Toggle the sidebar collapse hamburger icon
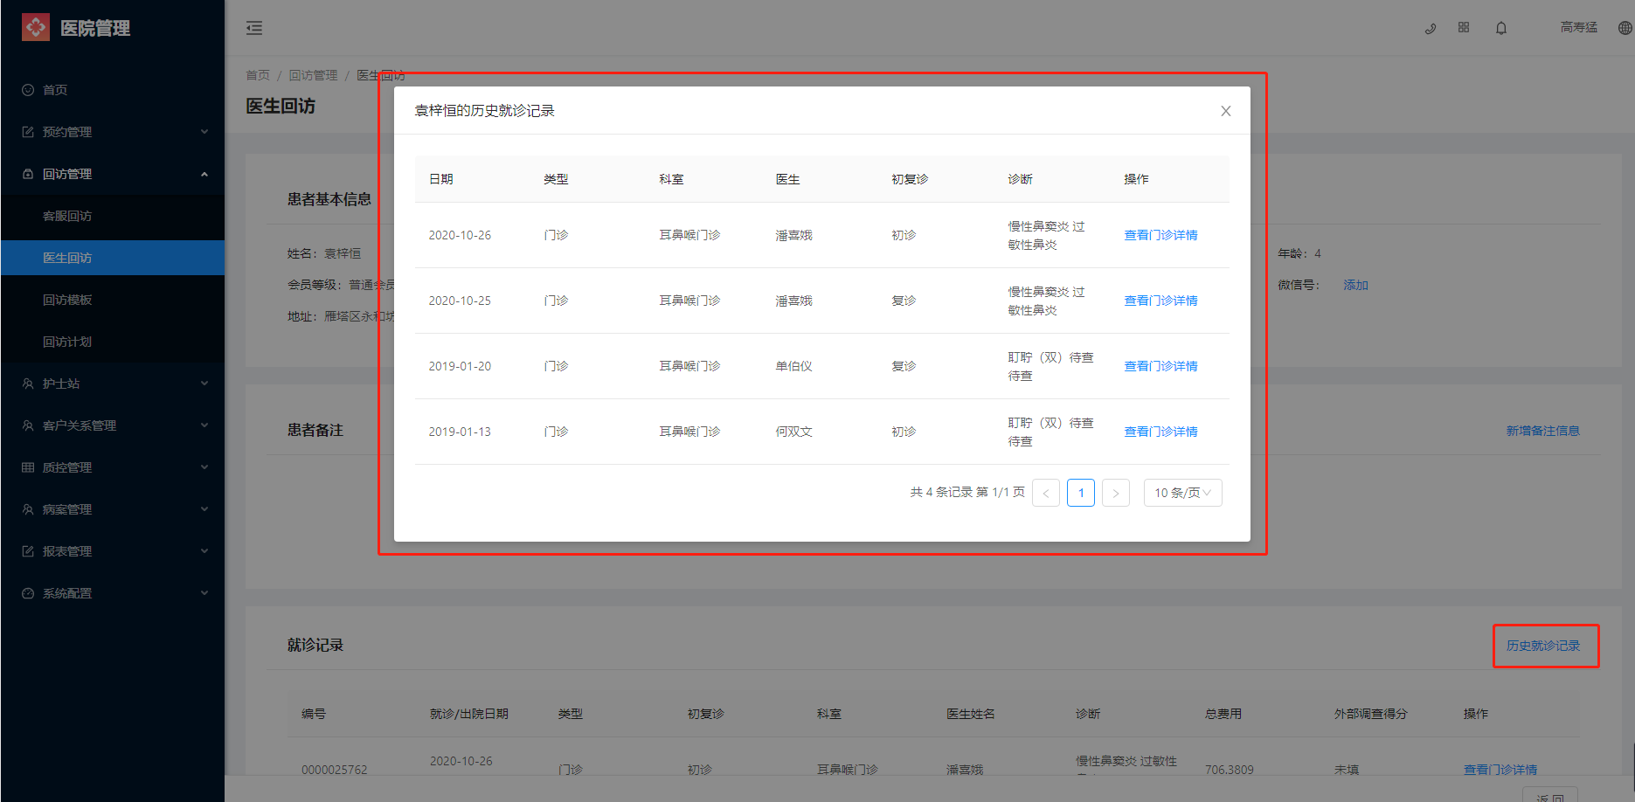Image resolution: width=1635 pixels, height=802 pixels. pyautogui.click(x=254, y=28)
